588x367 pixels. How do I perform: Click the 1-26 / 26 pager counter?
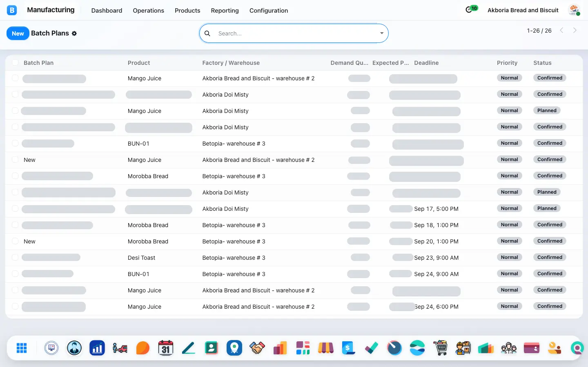click(x=539, y=31)
